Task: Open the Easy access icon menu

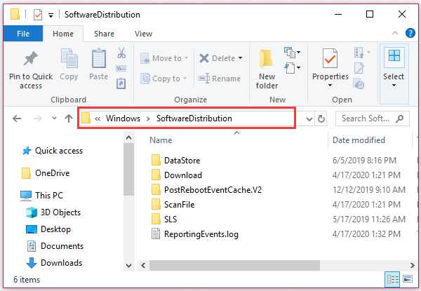Action: [x=292, y=68]
